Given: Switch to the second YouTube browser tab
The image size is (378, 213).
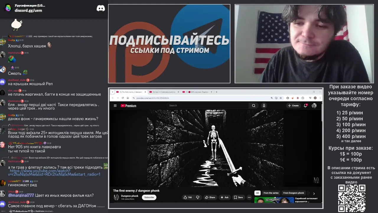Looking at the screenshot, I should (x=164, y=92).
